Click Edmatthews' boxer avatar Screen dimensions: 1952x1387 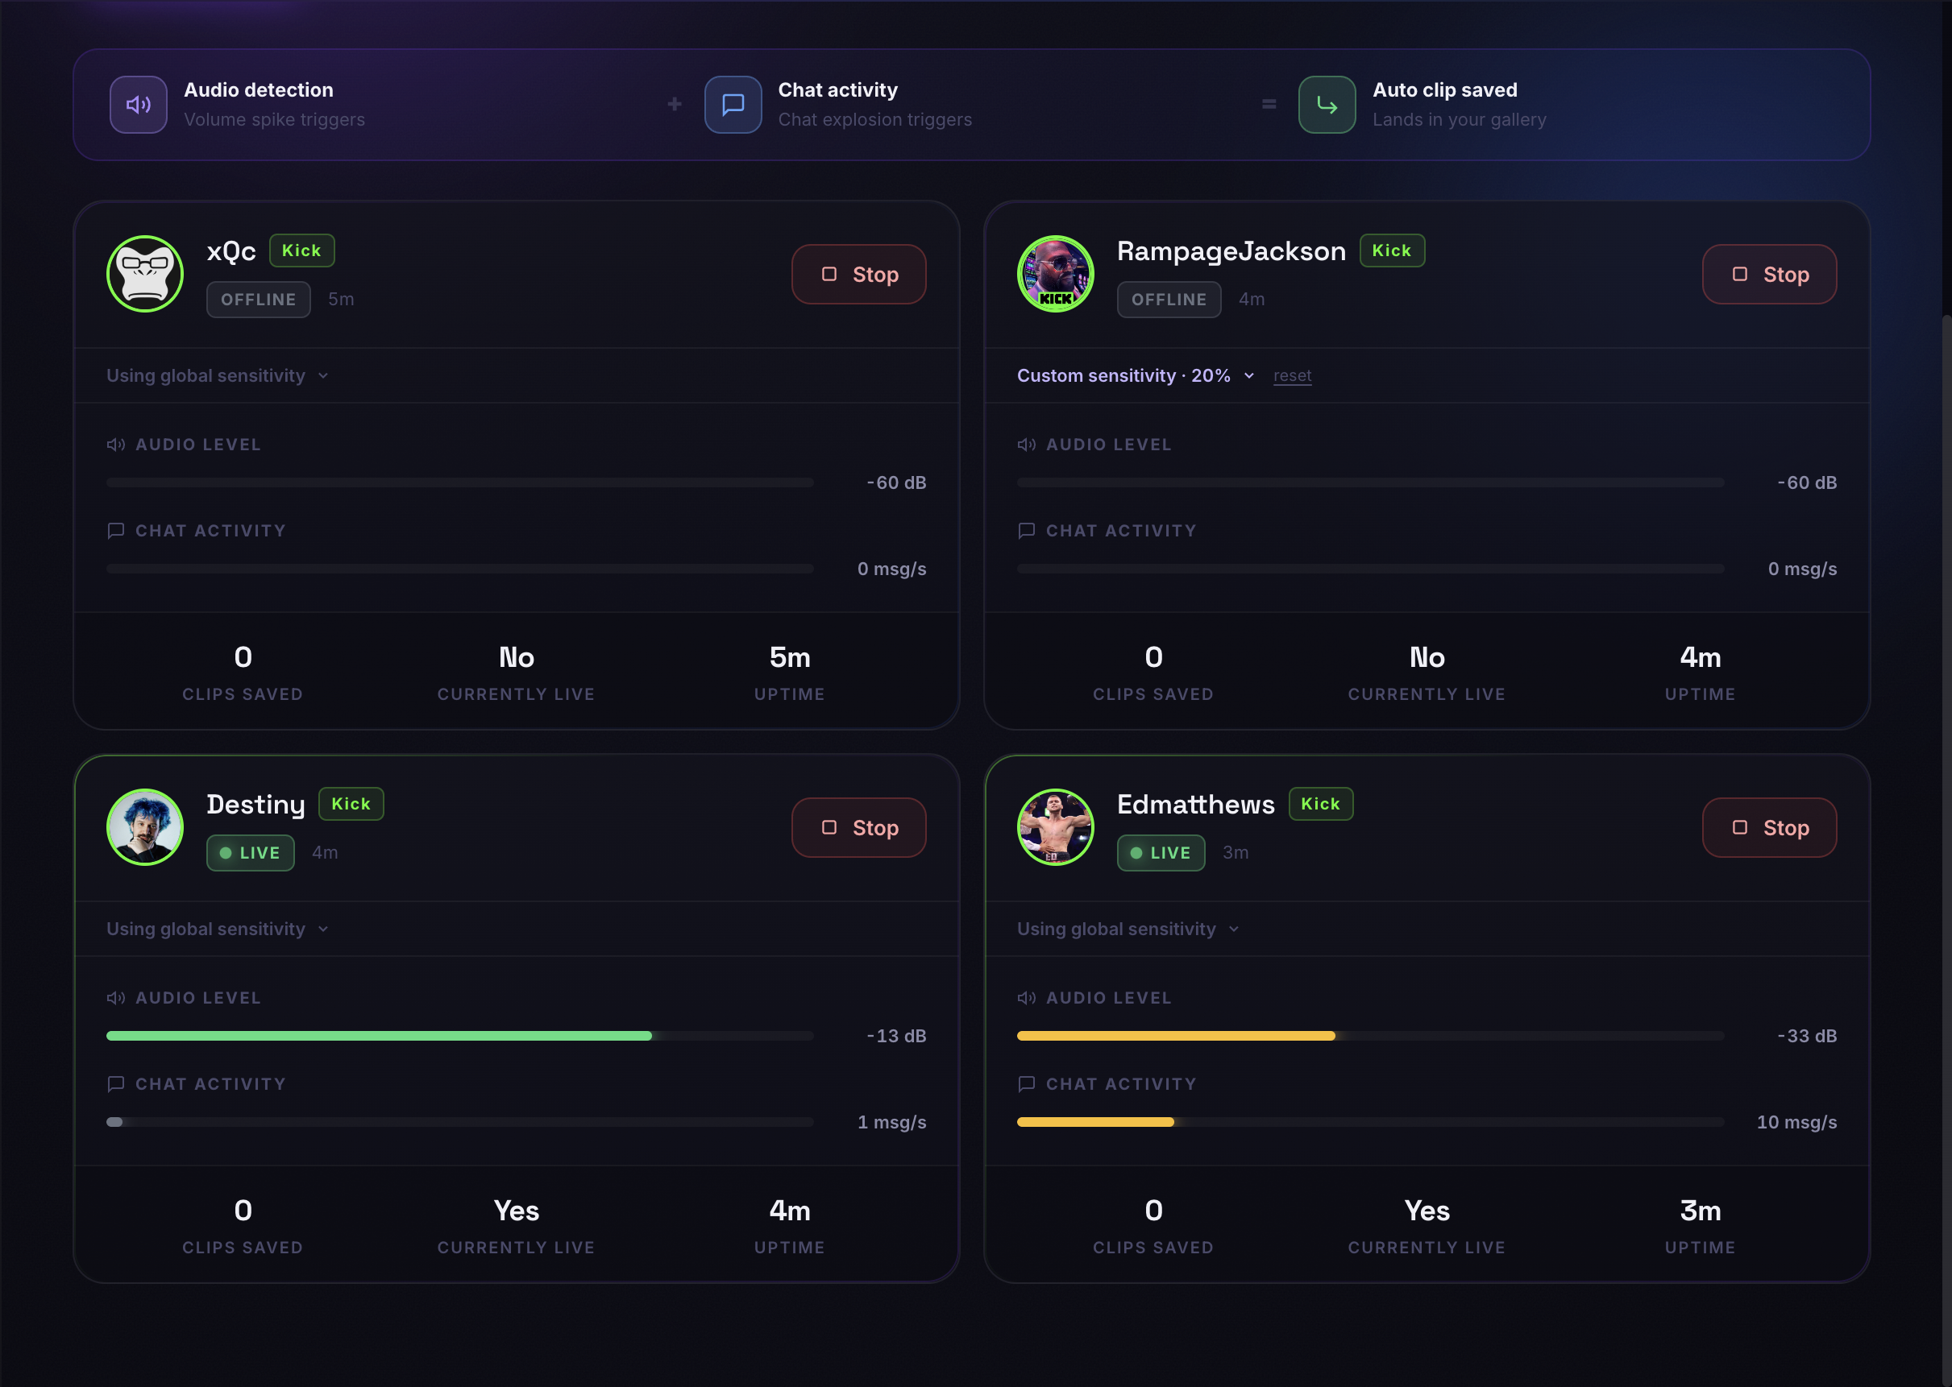coord(1056,826)
